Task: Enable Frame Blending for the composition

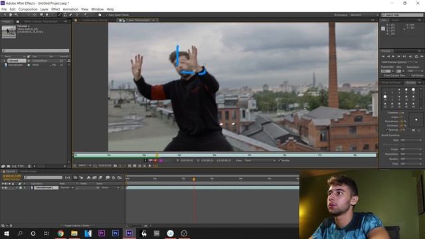Action: (x=94, y=177)
